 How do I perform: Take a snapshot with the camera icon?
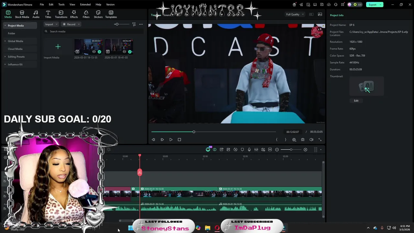click(303, 139)
